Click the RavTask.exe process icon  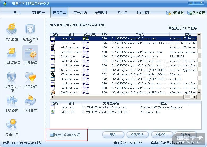click(53, 79)
